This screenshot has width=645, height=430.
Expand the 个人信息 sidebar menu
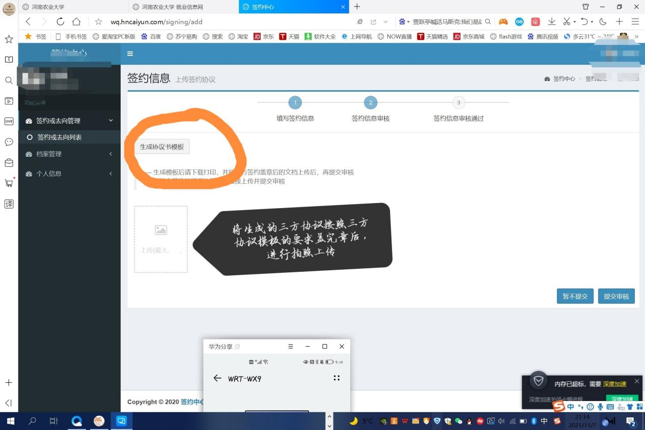tap(69, 174)
